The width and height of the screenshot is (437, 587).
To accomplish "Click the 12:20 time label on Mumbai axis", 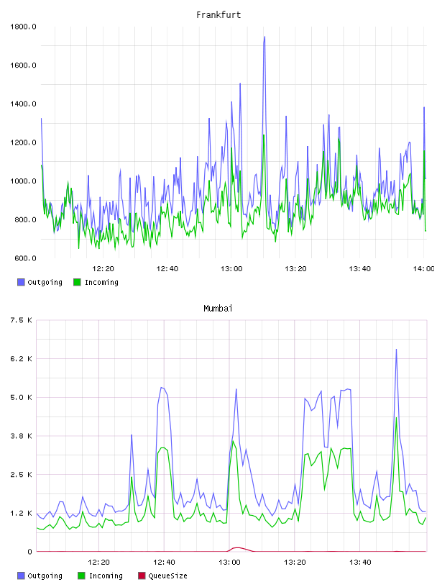I will (x=98, y=562).
